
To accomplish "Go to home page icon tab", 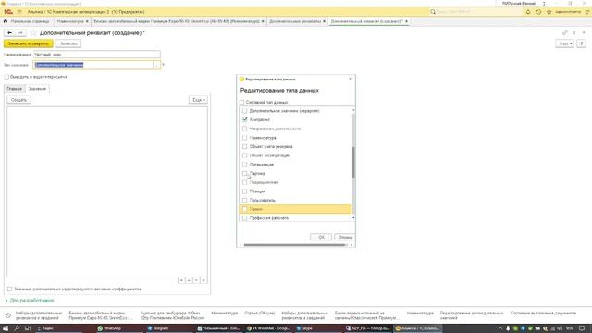I will (x=6, y=21).
